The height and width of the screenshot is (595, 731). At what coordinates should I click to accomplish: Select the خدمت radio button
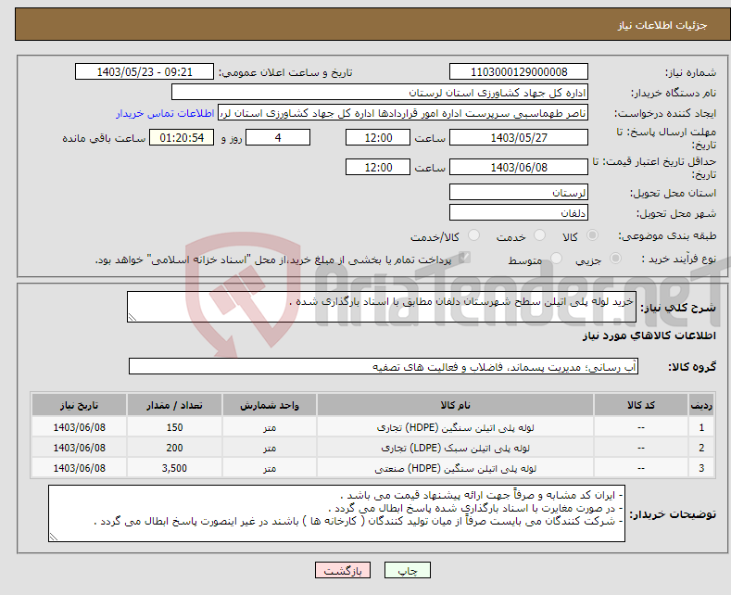tap(539, 235)
